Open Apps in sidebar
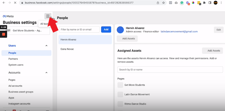225x111 pixels. coord(11,98)
